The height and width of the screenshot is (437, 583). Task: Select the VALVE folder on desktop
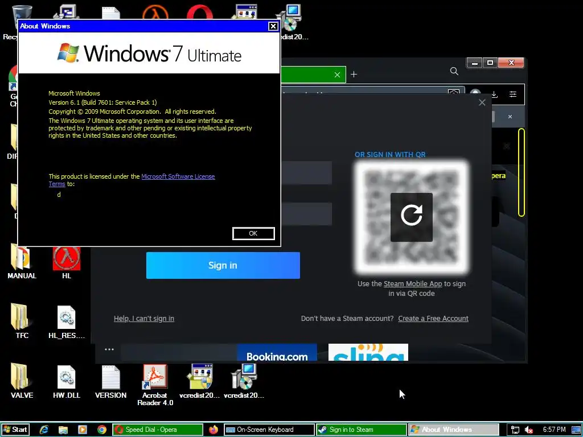(x=22, y=382)
